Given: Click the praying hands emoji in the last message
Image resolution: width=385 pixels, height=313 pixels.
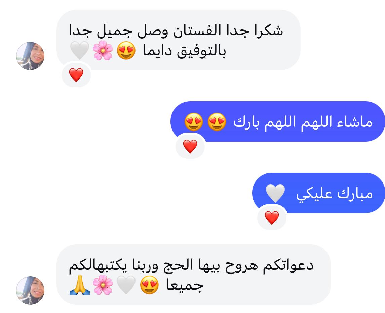Looking at the screenshot, I should click(x=80, y=285).
